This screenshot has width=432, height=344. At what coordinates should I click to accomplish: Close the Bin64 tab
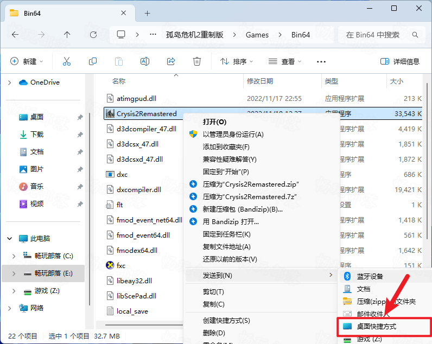point(123,13)
